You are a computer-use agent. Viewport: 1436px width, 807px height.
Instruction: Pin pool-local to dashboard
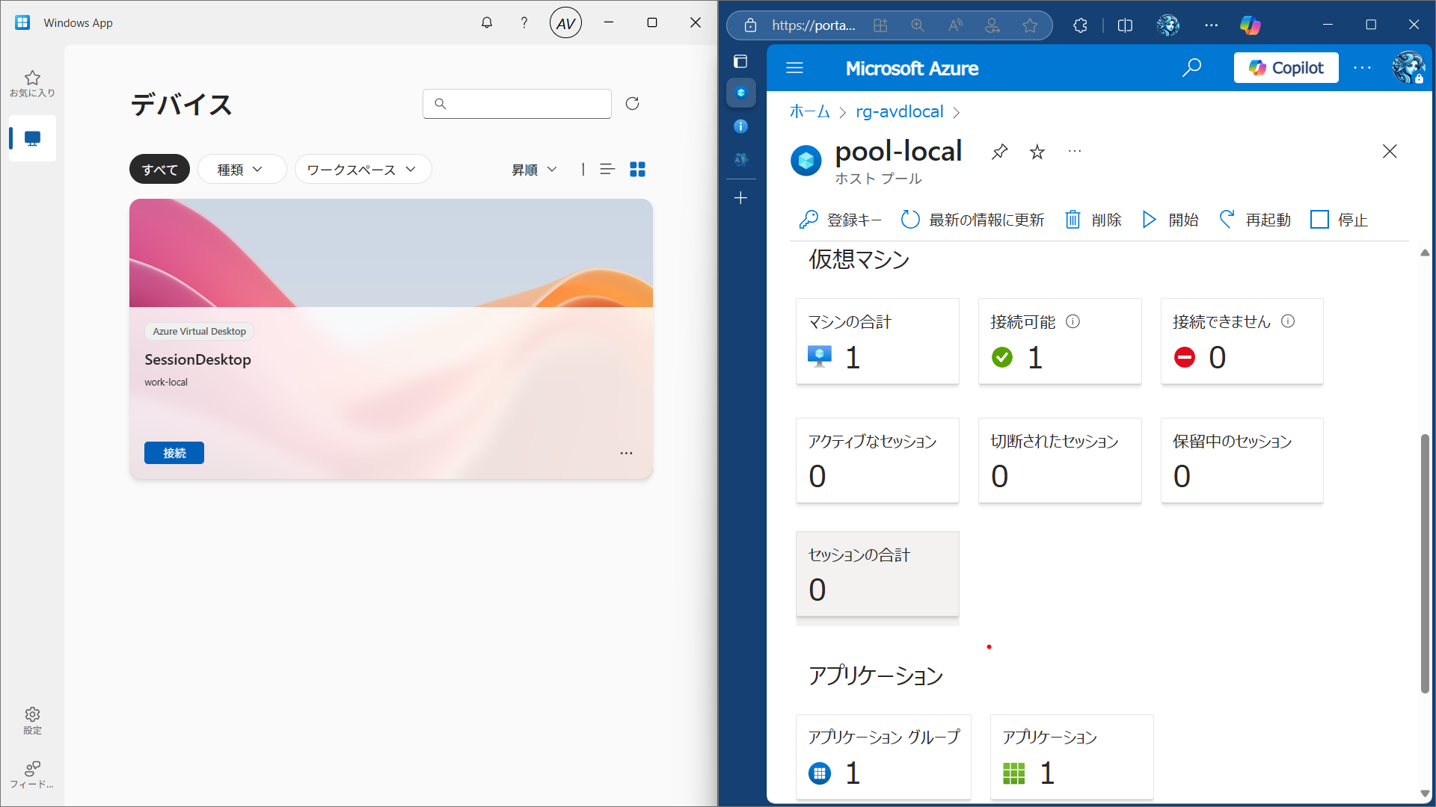[999, 152]
